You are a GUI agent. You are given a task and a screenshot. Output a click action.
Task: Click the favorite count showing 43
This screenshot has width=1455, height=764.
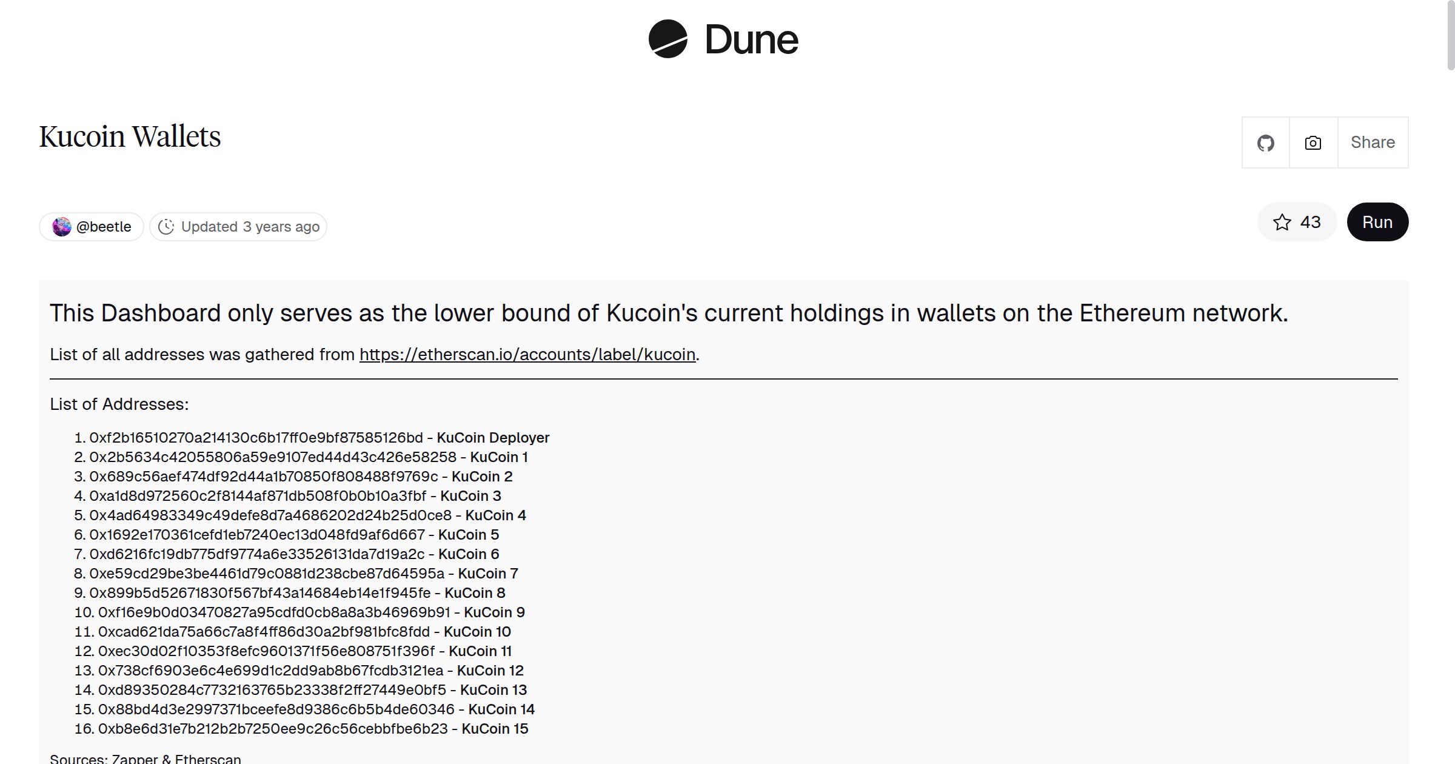pyautogui.click(x=1309, y=222)
